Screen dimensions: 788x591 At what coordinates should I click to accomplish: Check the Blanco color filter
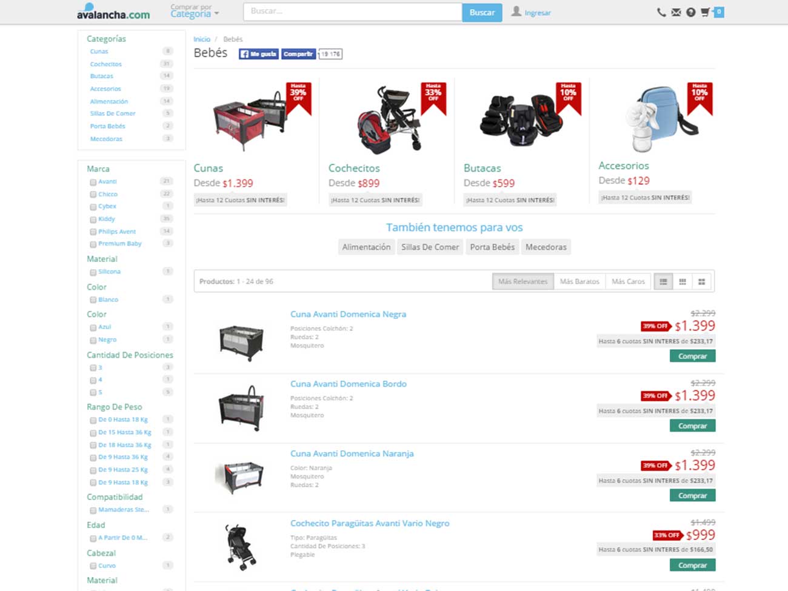tap(93, 300)
